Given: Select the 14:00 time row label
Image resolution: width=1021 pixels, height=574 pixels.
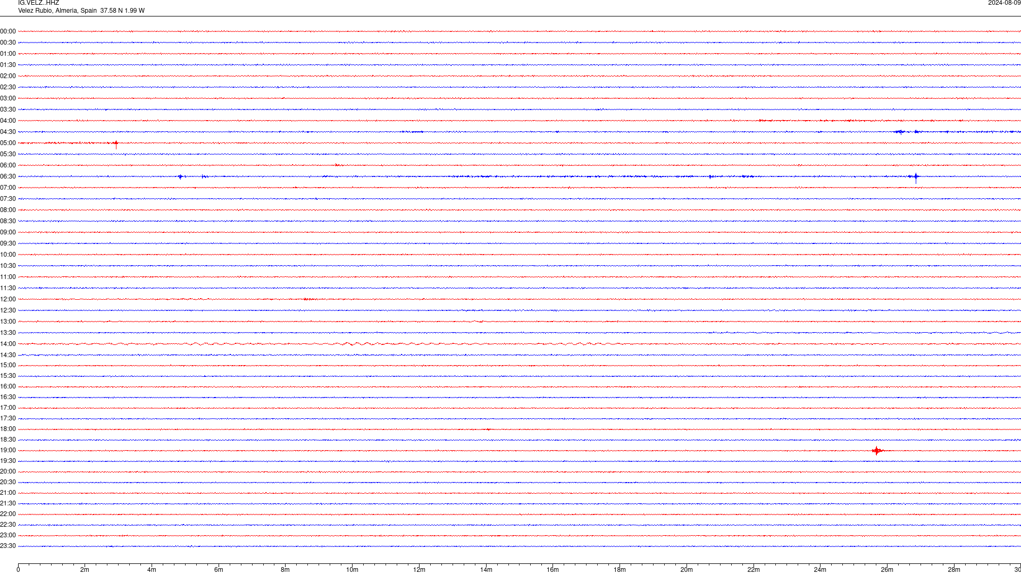Looking at the screenshot, I should click(8, 344).
